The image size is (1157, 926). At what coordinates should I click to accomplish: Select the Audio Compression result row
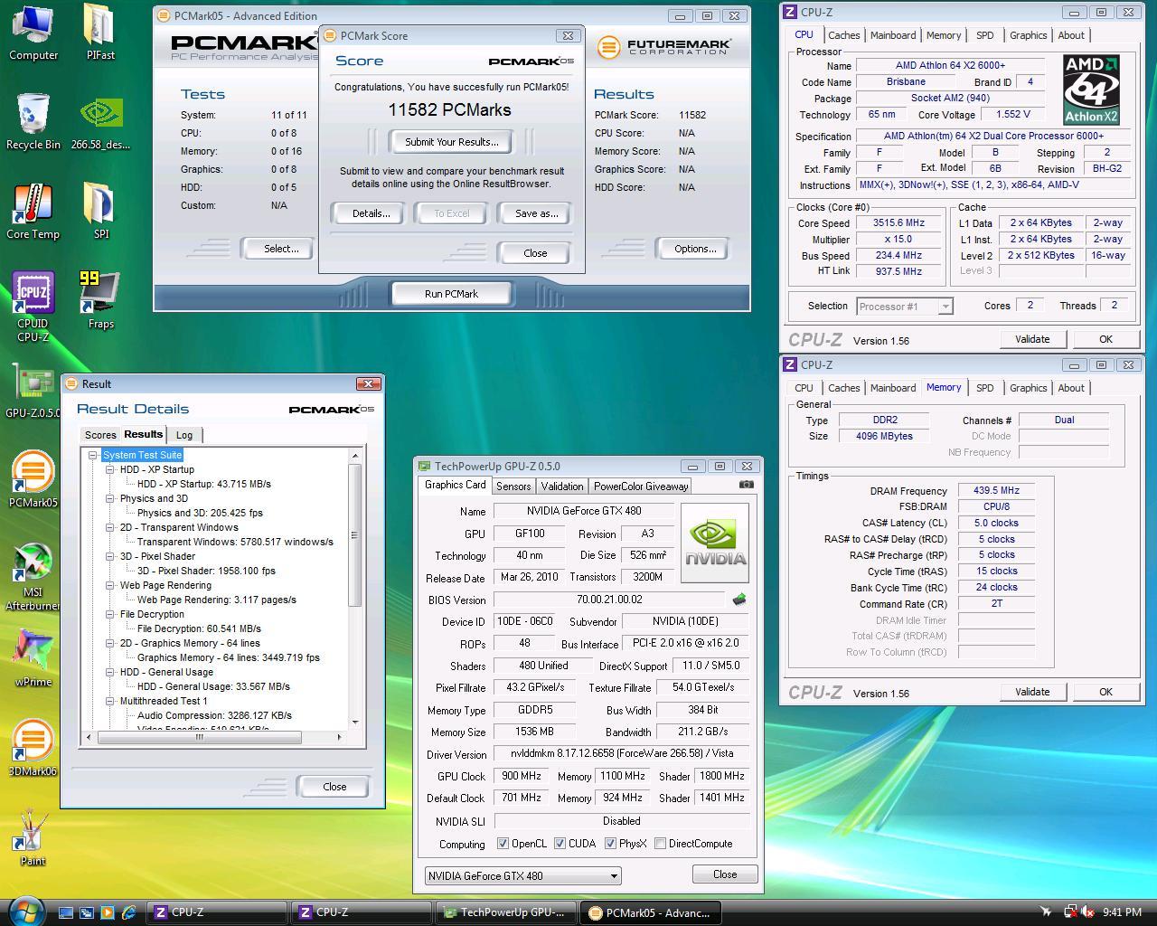pyautogui.click(x=214, y=715)
